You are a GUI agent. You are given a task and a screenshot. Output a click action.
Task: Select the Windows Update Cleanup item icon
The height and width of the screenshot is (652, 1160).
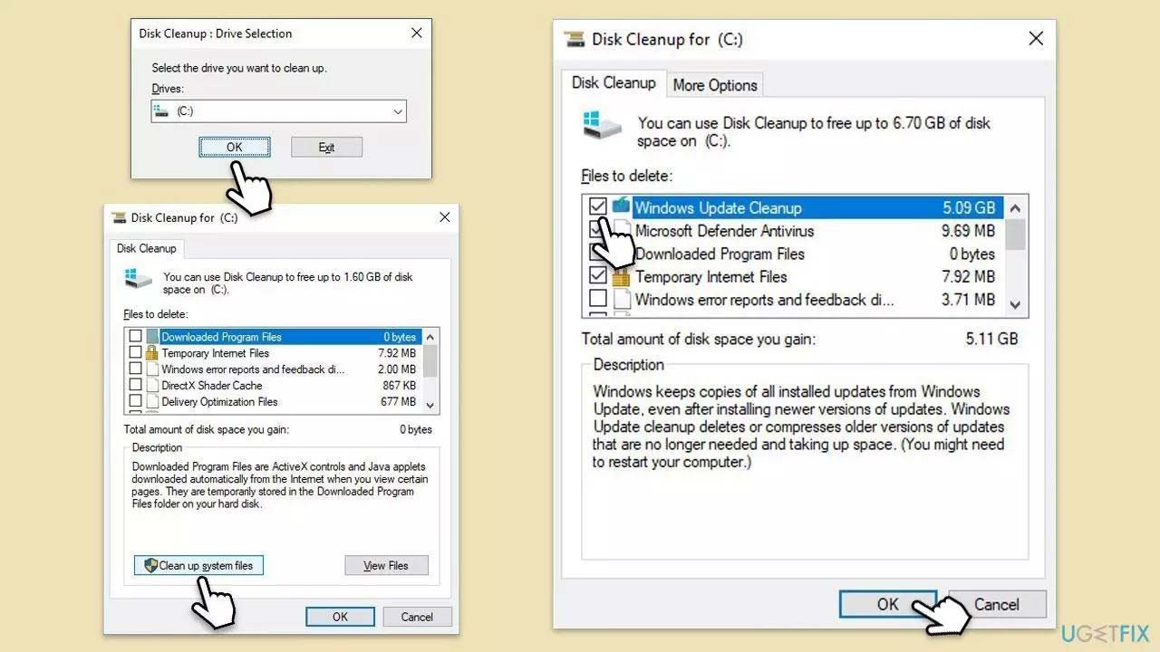point(621,206)
